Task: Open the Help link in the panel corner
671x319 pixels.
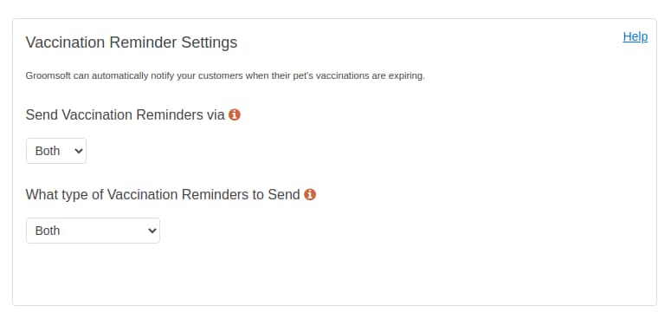Action: point(635,36)
